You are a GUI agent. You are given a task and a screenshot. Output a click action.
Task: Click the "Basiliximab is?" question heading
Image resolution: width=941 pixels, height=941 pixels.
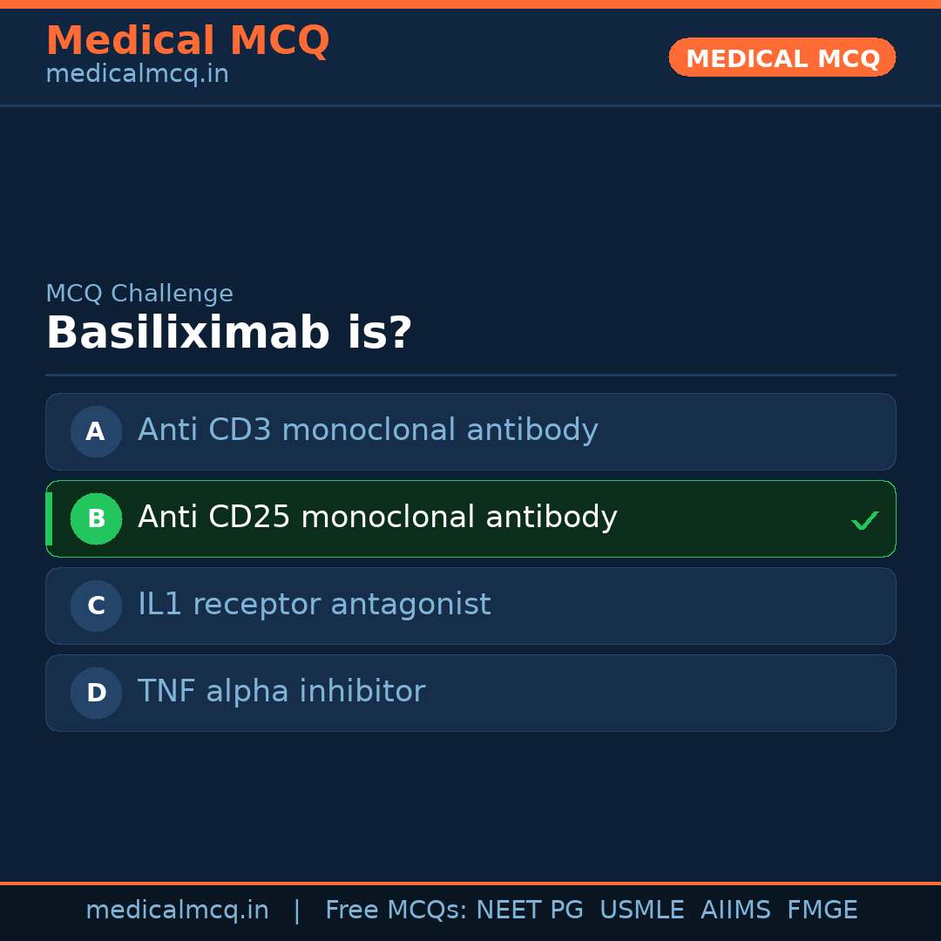pyautogui.click(x=228, y=334)
